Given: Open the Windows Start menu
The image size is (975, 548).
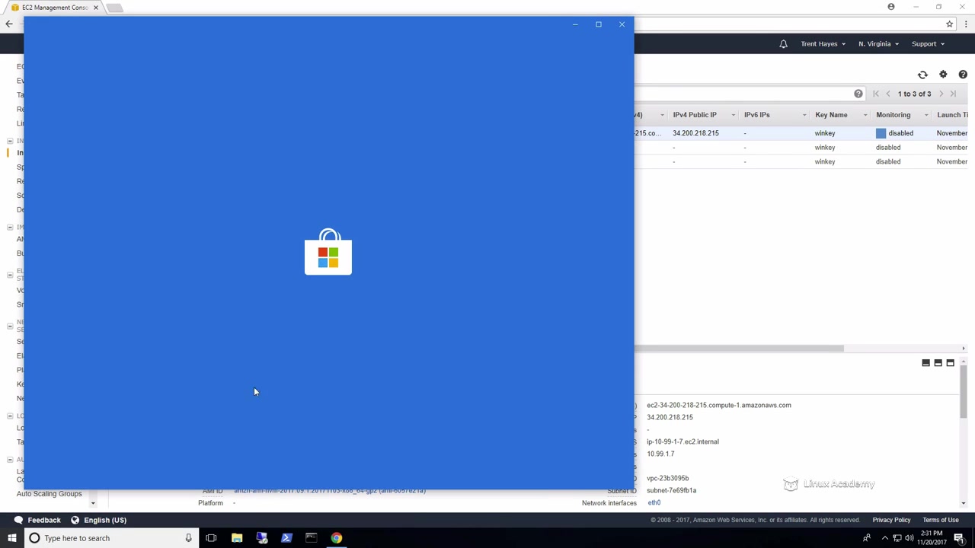Looking at the screenshot, I should (11, 538).
